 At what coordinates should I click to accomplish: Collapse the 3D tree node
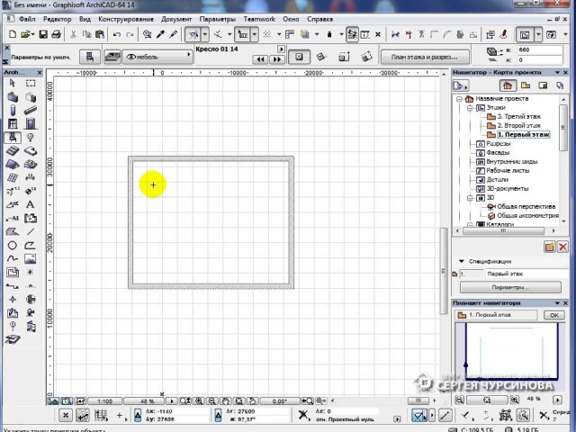click(470, 198)
